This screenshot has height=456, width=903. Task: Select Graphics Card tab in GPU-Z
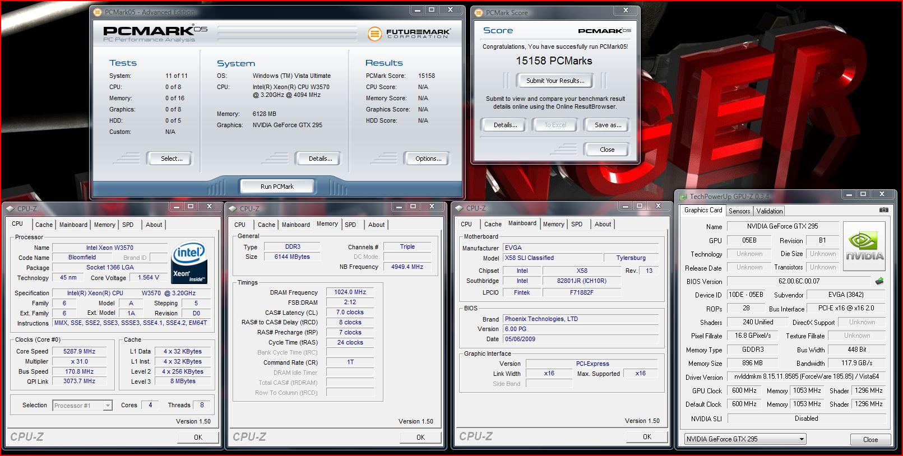[x=703, y=210]
